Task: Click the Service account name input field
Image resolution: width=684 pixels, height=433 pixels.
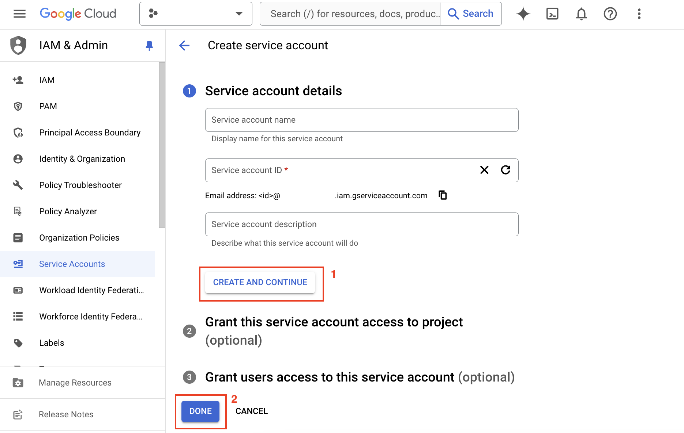Action: [x=361, y=120]
